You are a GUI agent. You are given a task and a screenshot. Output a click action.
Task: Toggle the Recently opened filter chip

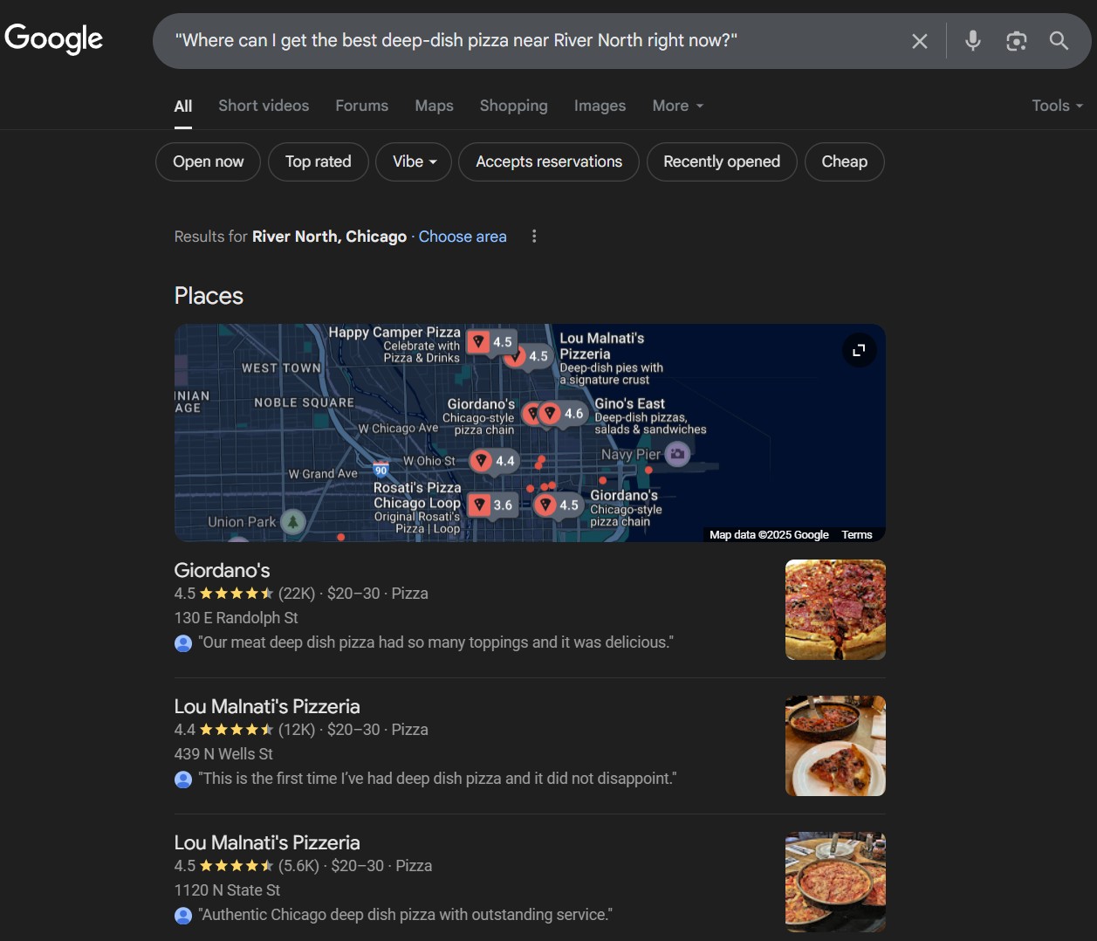point(722,161)
